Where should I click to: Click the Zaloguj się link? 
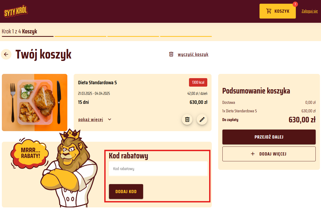310,11
